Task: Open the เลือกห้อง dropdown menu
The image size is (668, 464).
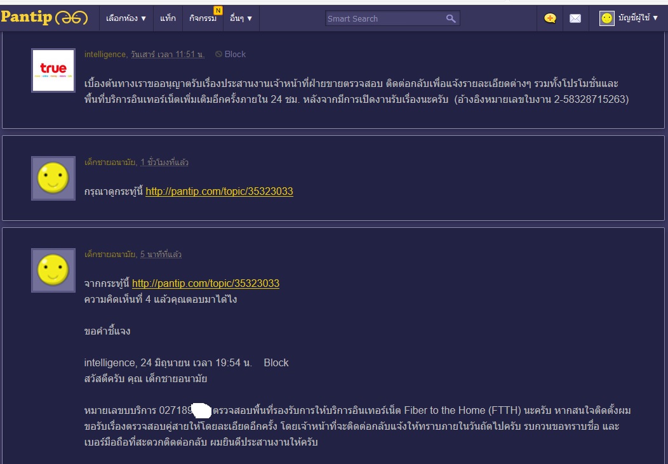Action: pos(126,18)
